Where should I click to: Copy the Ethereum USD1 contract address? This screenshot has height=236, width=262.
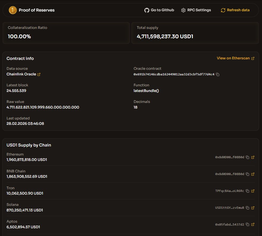click(x=247, y=157)
